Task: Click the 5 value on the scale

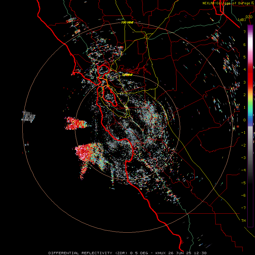Action: pyautogui.click(x=245, y=57)
